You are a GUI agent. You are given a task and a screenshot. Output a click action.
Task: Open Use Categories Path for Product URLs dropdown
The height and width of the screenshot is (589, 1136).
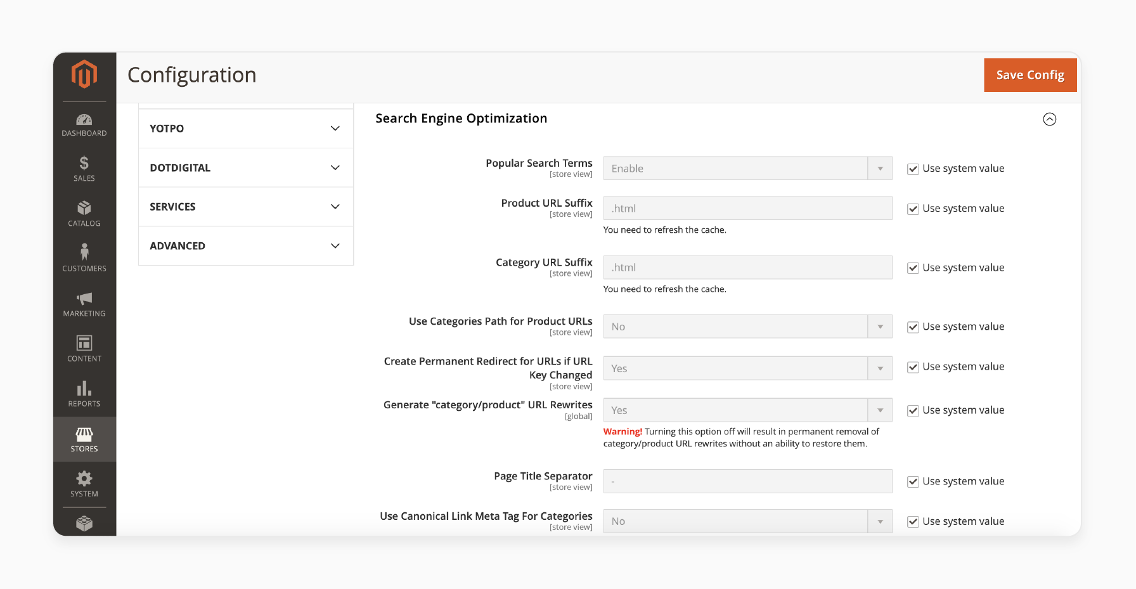point(747,327)
